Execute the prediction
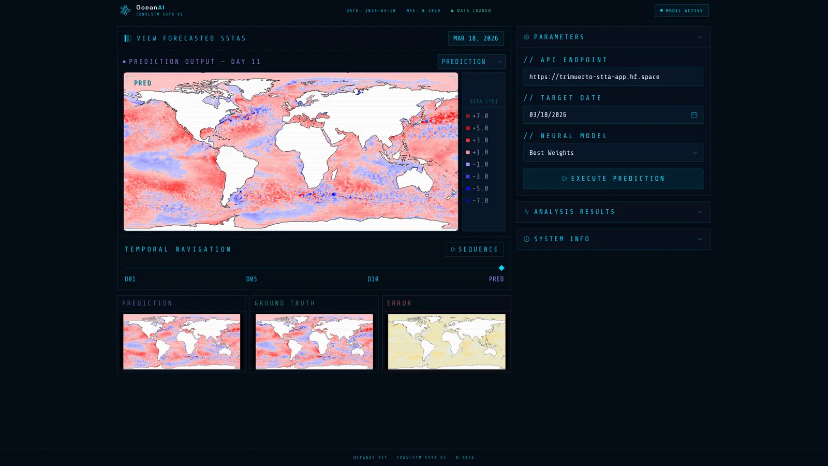828x466 pixels. click(x=613, y=179)
